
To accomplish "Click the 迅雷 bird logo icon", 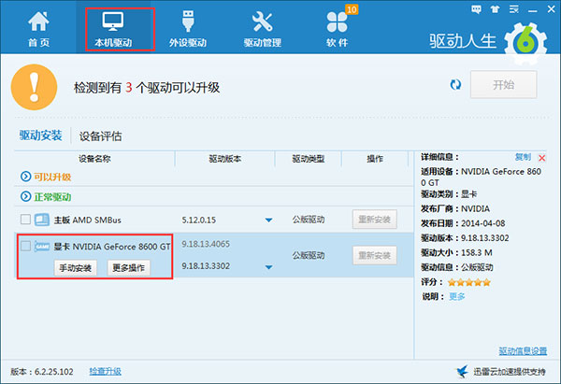I will click(462, 372).
